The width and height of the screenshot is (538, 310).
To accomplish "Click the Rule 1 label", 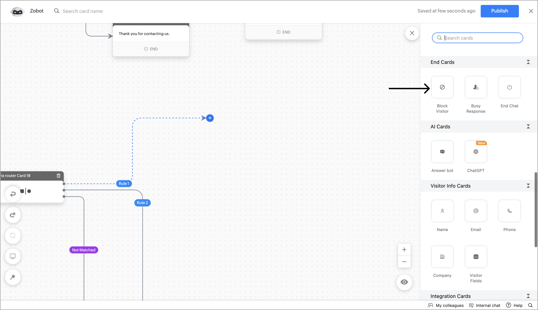I will tap(124, 184).
